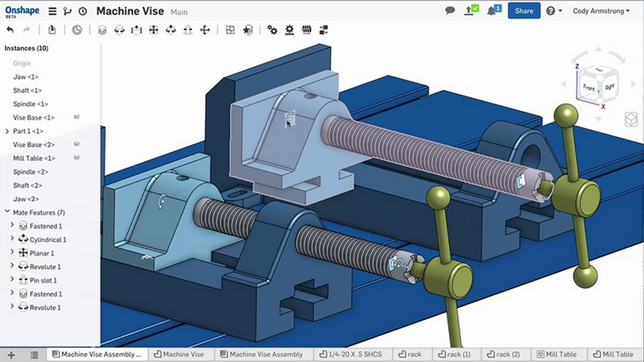This screenshot has height=362, width=644.
Task: Open the Insert parts and assemblies tool
Action: (x=52, y=30)
